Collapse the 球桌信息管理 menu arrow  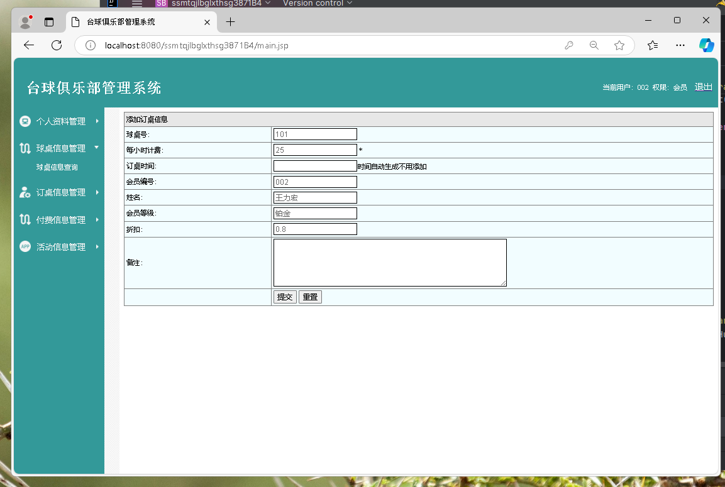(97, 148)
